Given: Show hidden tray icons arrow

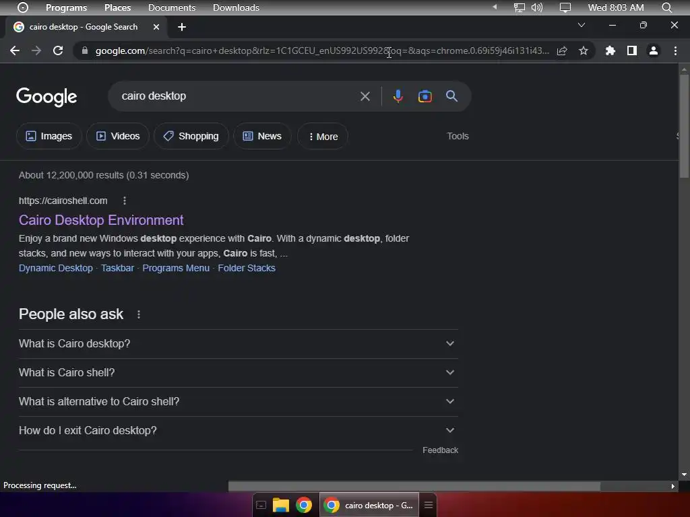Looking at the screenshot, I should (495, 7).
